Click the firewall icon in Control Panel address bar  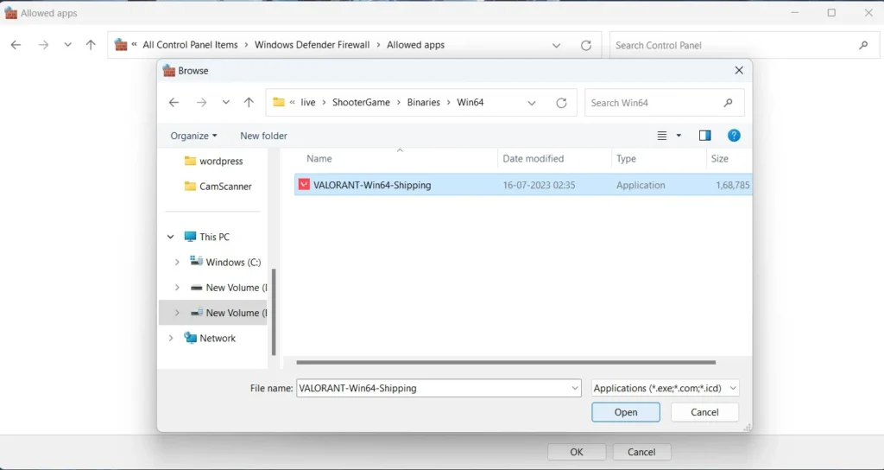click(x=121, y=45)
